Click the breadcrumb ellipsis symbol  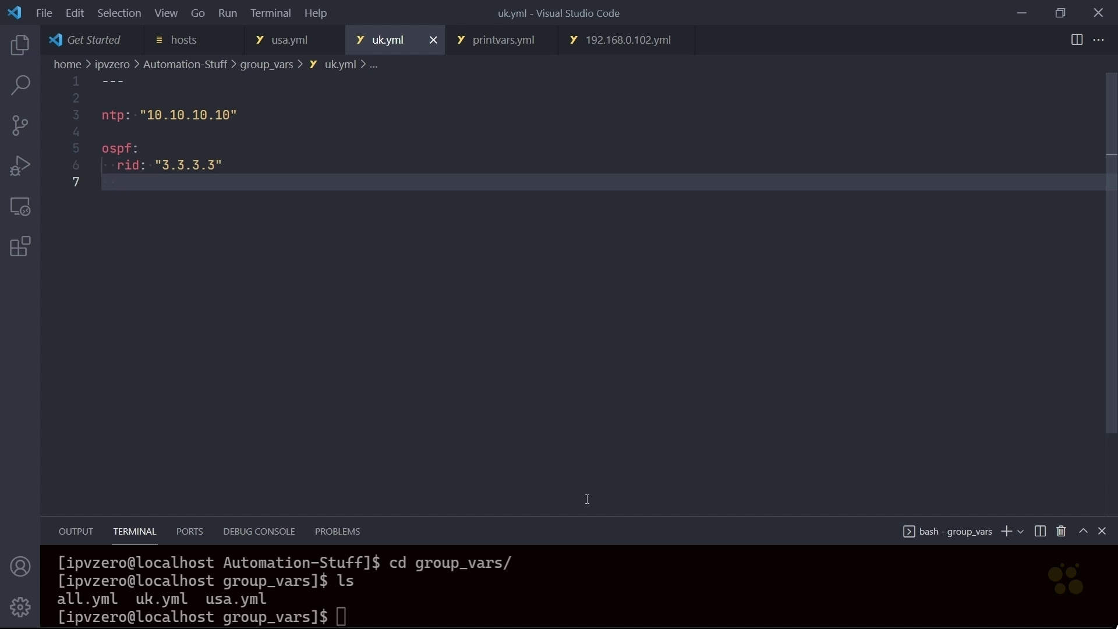click(x=374, y=65)
